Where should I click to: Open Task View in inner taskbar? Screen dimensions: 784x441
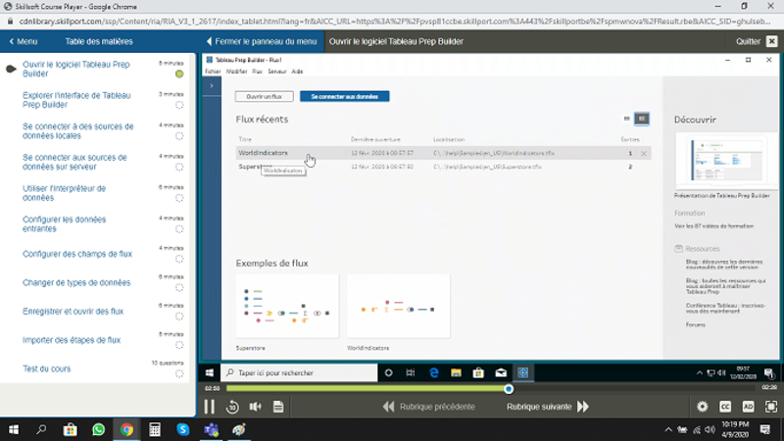(x=411, y=373)
